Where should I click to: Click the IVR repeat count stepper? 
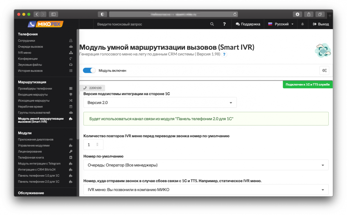tap(98, 144)
